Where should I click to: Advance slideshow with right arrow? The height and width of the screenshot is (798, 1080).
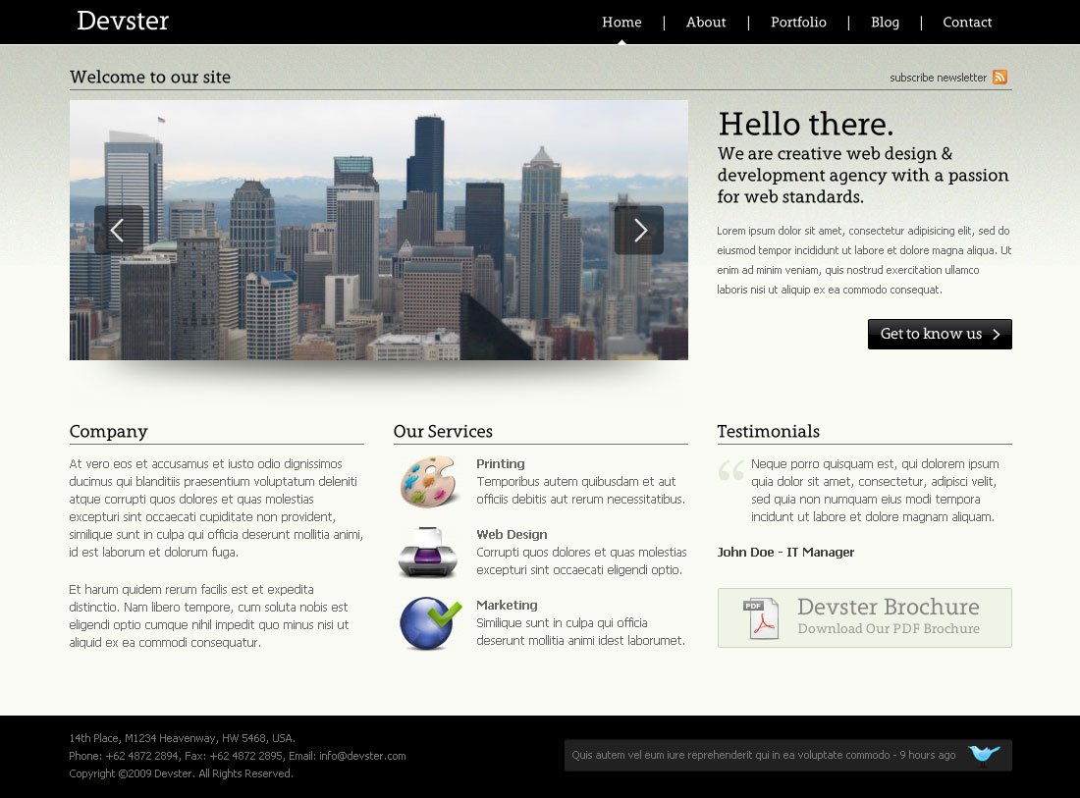tap(639, 231)
